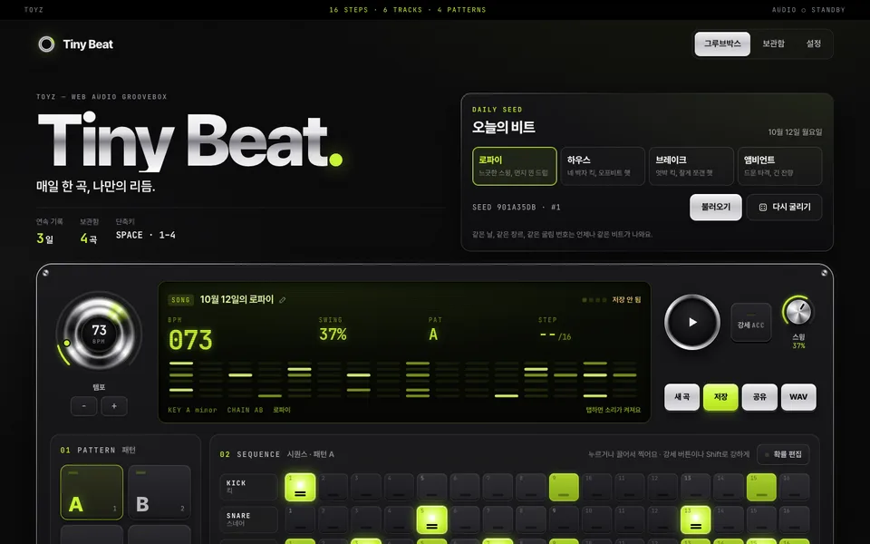Click the 연속 기록 3일 streak stat

49,231
